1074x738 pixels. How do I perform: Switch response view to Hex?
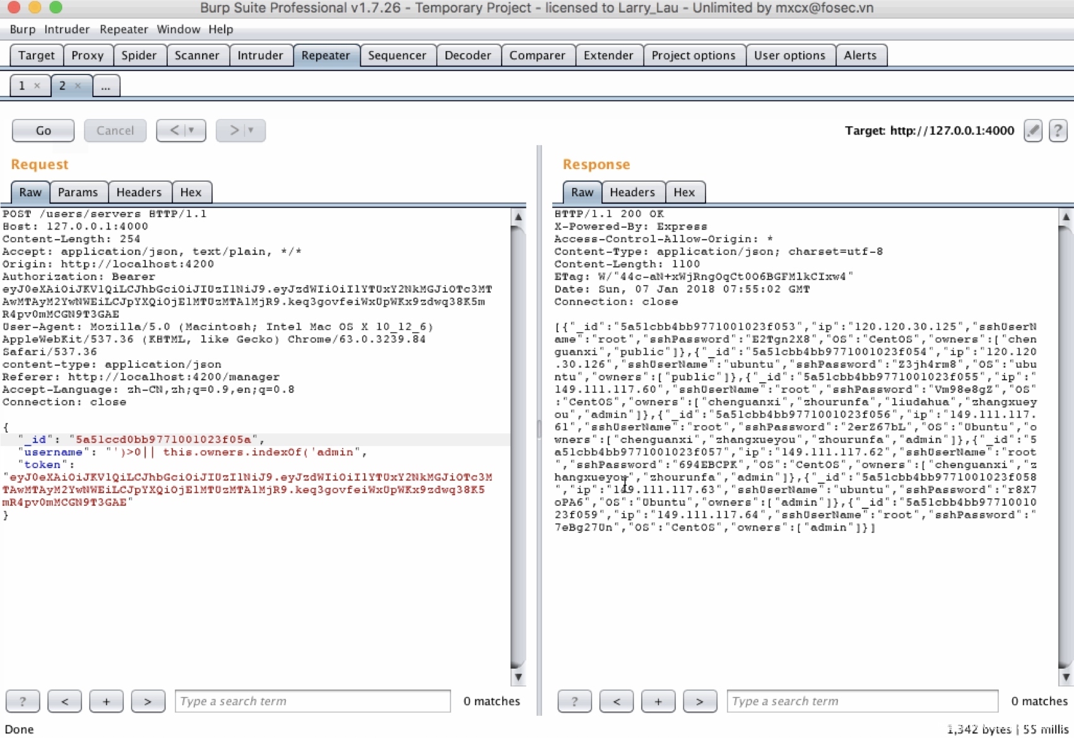coord(684,192)
